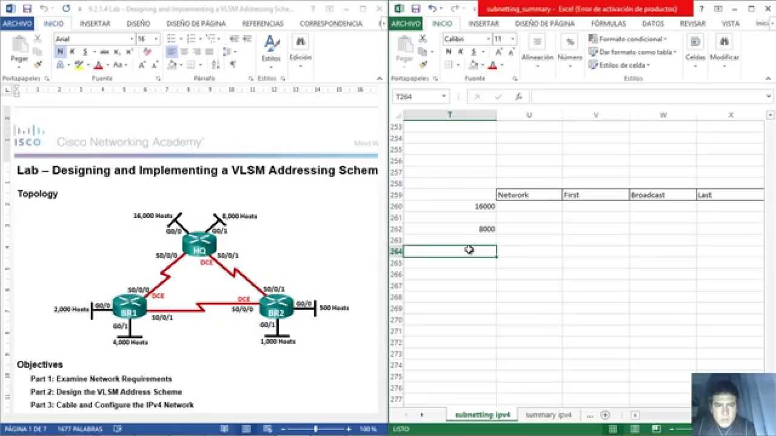The width and height of the screenshot is (776, 436).
Task: Save the Word document
Action: tap(27, 8)
